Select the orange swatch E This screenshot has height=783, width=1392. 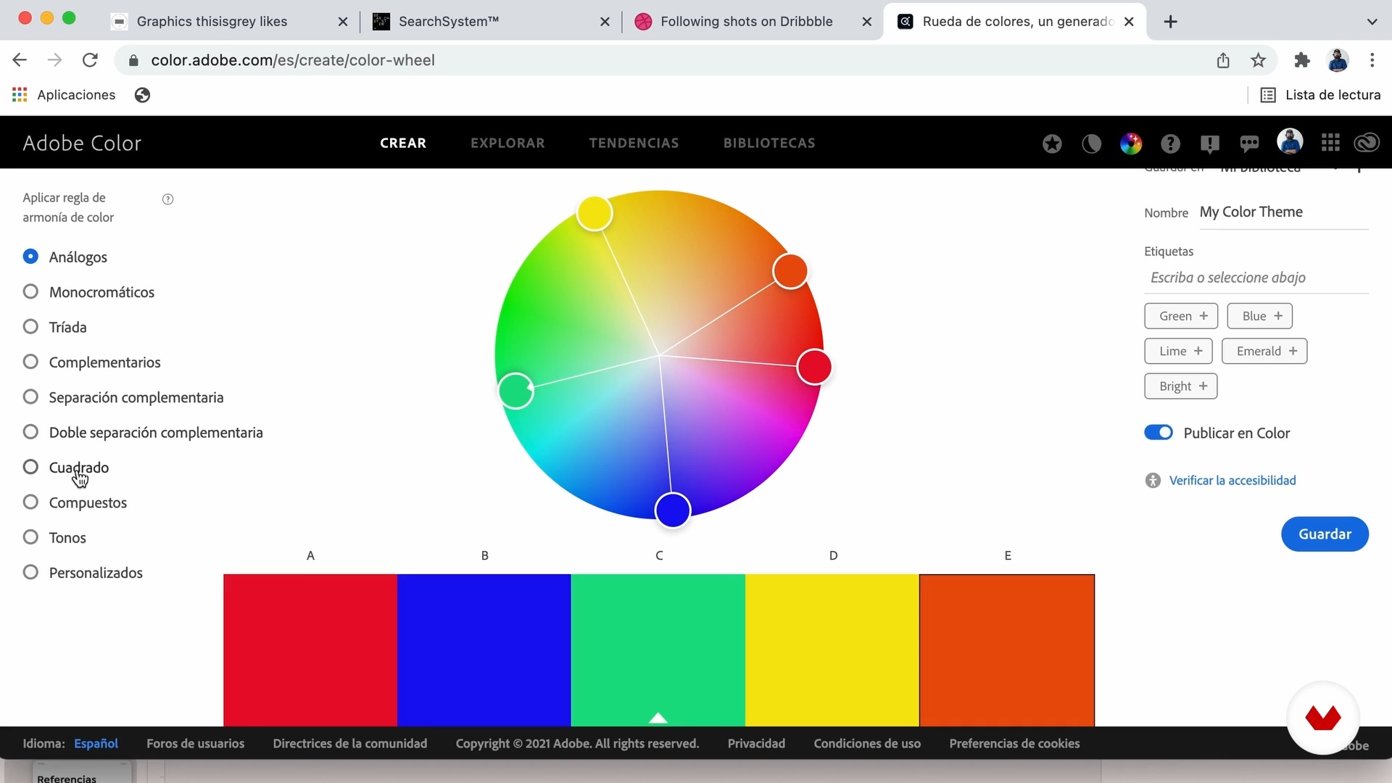click(1007, 650)
